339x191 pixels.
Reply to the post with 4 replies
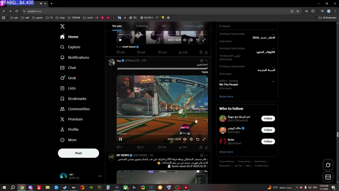(119, 147)
